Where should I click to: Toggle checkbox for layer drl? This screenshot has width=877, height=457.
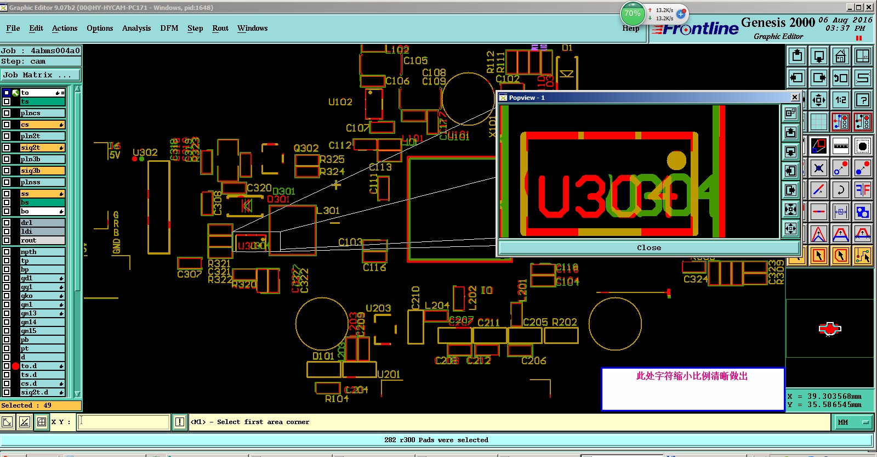coord(7,223)
